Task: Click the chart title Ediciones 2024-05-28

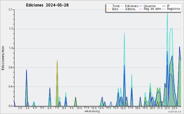Action: pyautogui.click(x=47, y=5)
